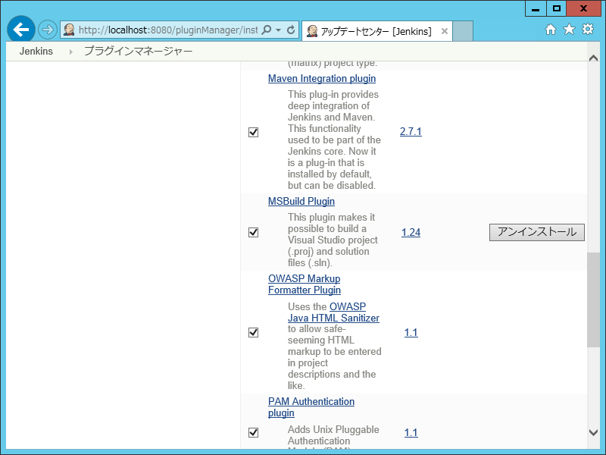Select the アップデートセンター [Jenkins] tab
This screenshot has height=455, width=606.
376,31
